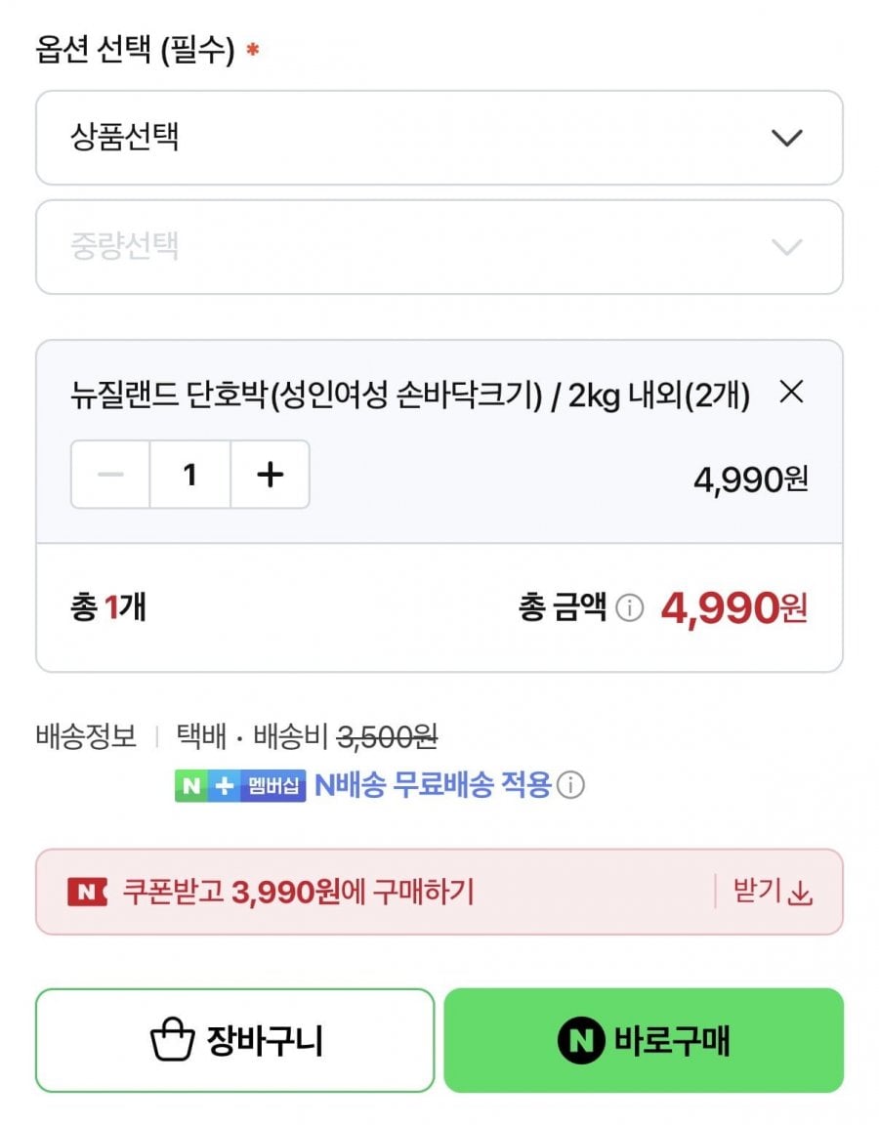Show info about 총 금액
The image size is (879, 1125).
pyautogui.click(x=631, y=609)
